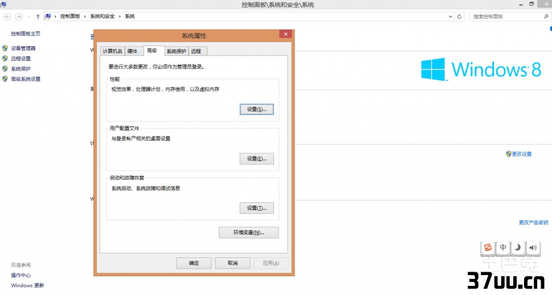Click the computer icon in address bar

click(x=48, y=16)
